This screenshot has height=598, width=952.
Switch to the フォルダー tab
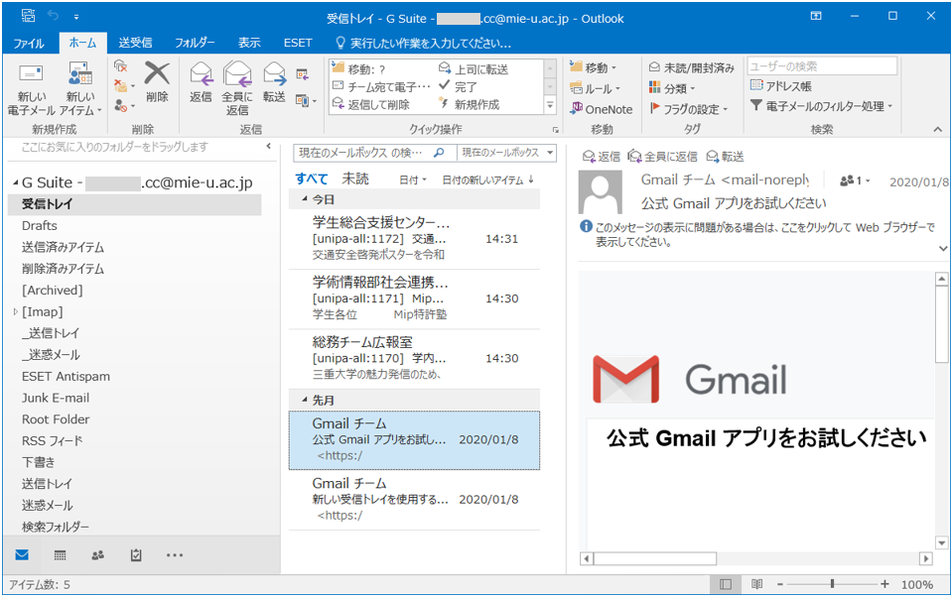click(x=195, y=43)
